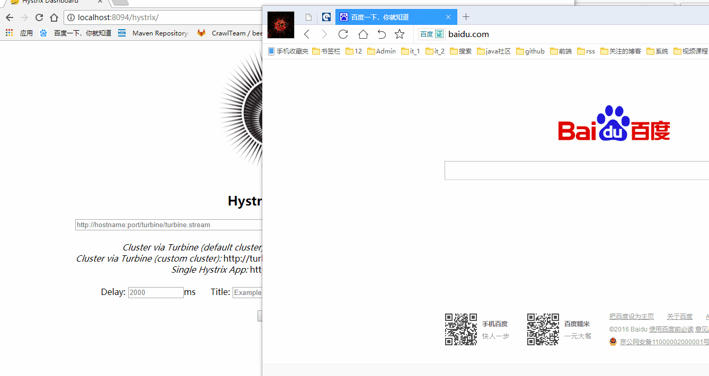Open a new tab in Chrome window
Viewport: 709px width, 376px height.
coord(120,2)
